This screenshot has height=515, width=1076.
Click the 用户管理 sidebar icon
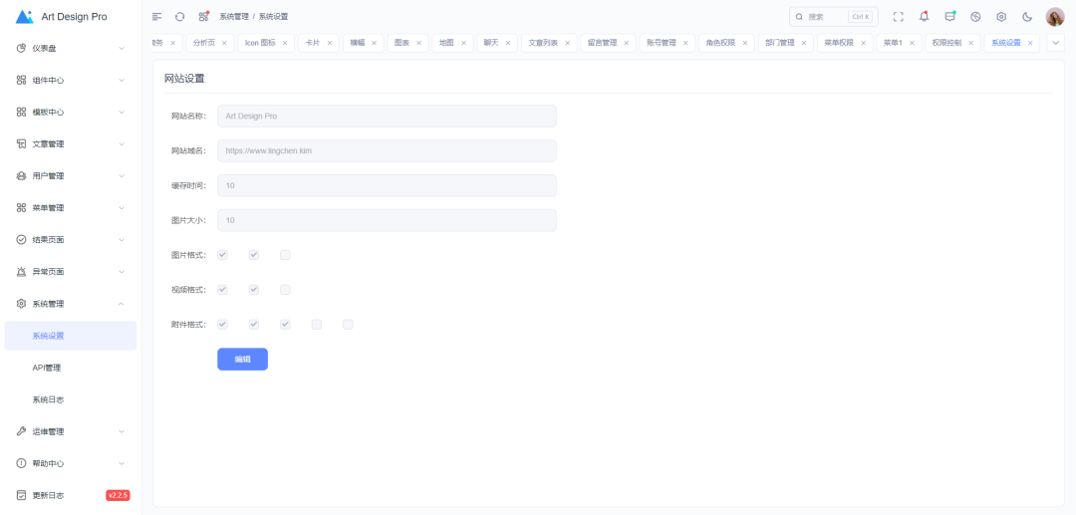tap(21, 175)
